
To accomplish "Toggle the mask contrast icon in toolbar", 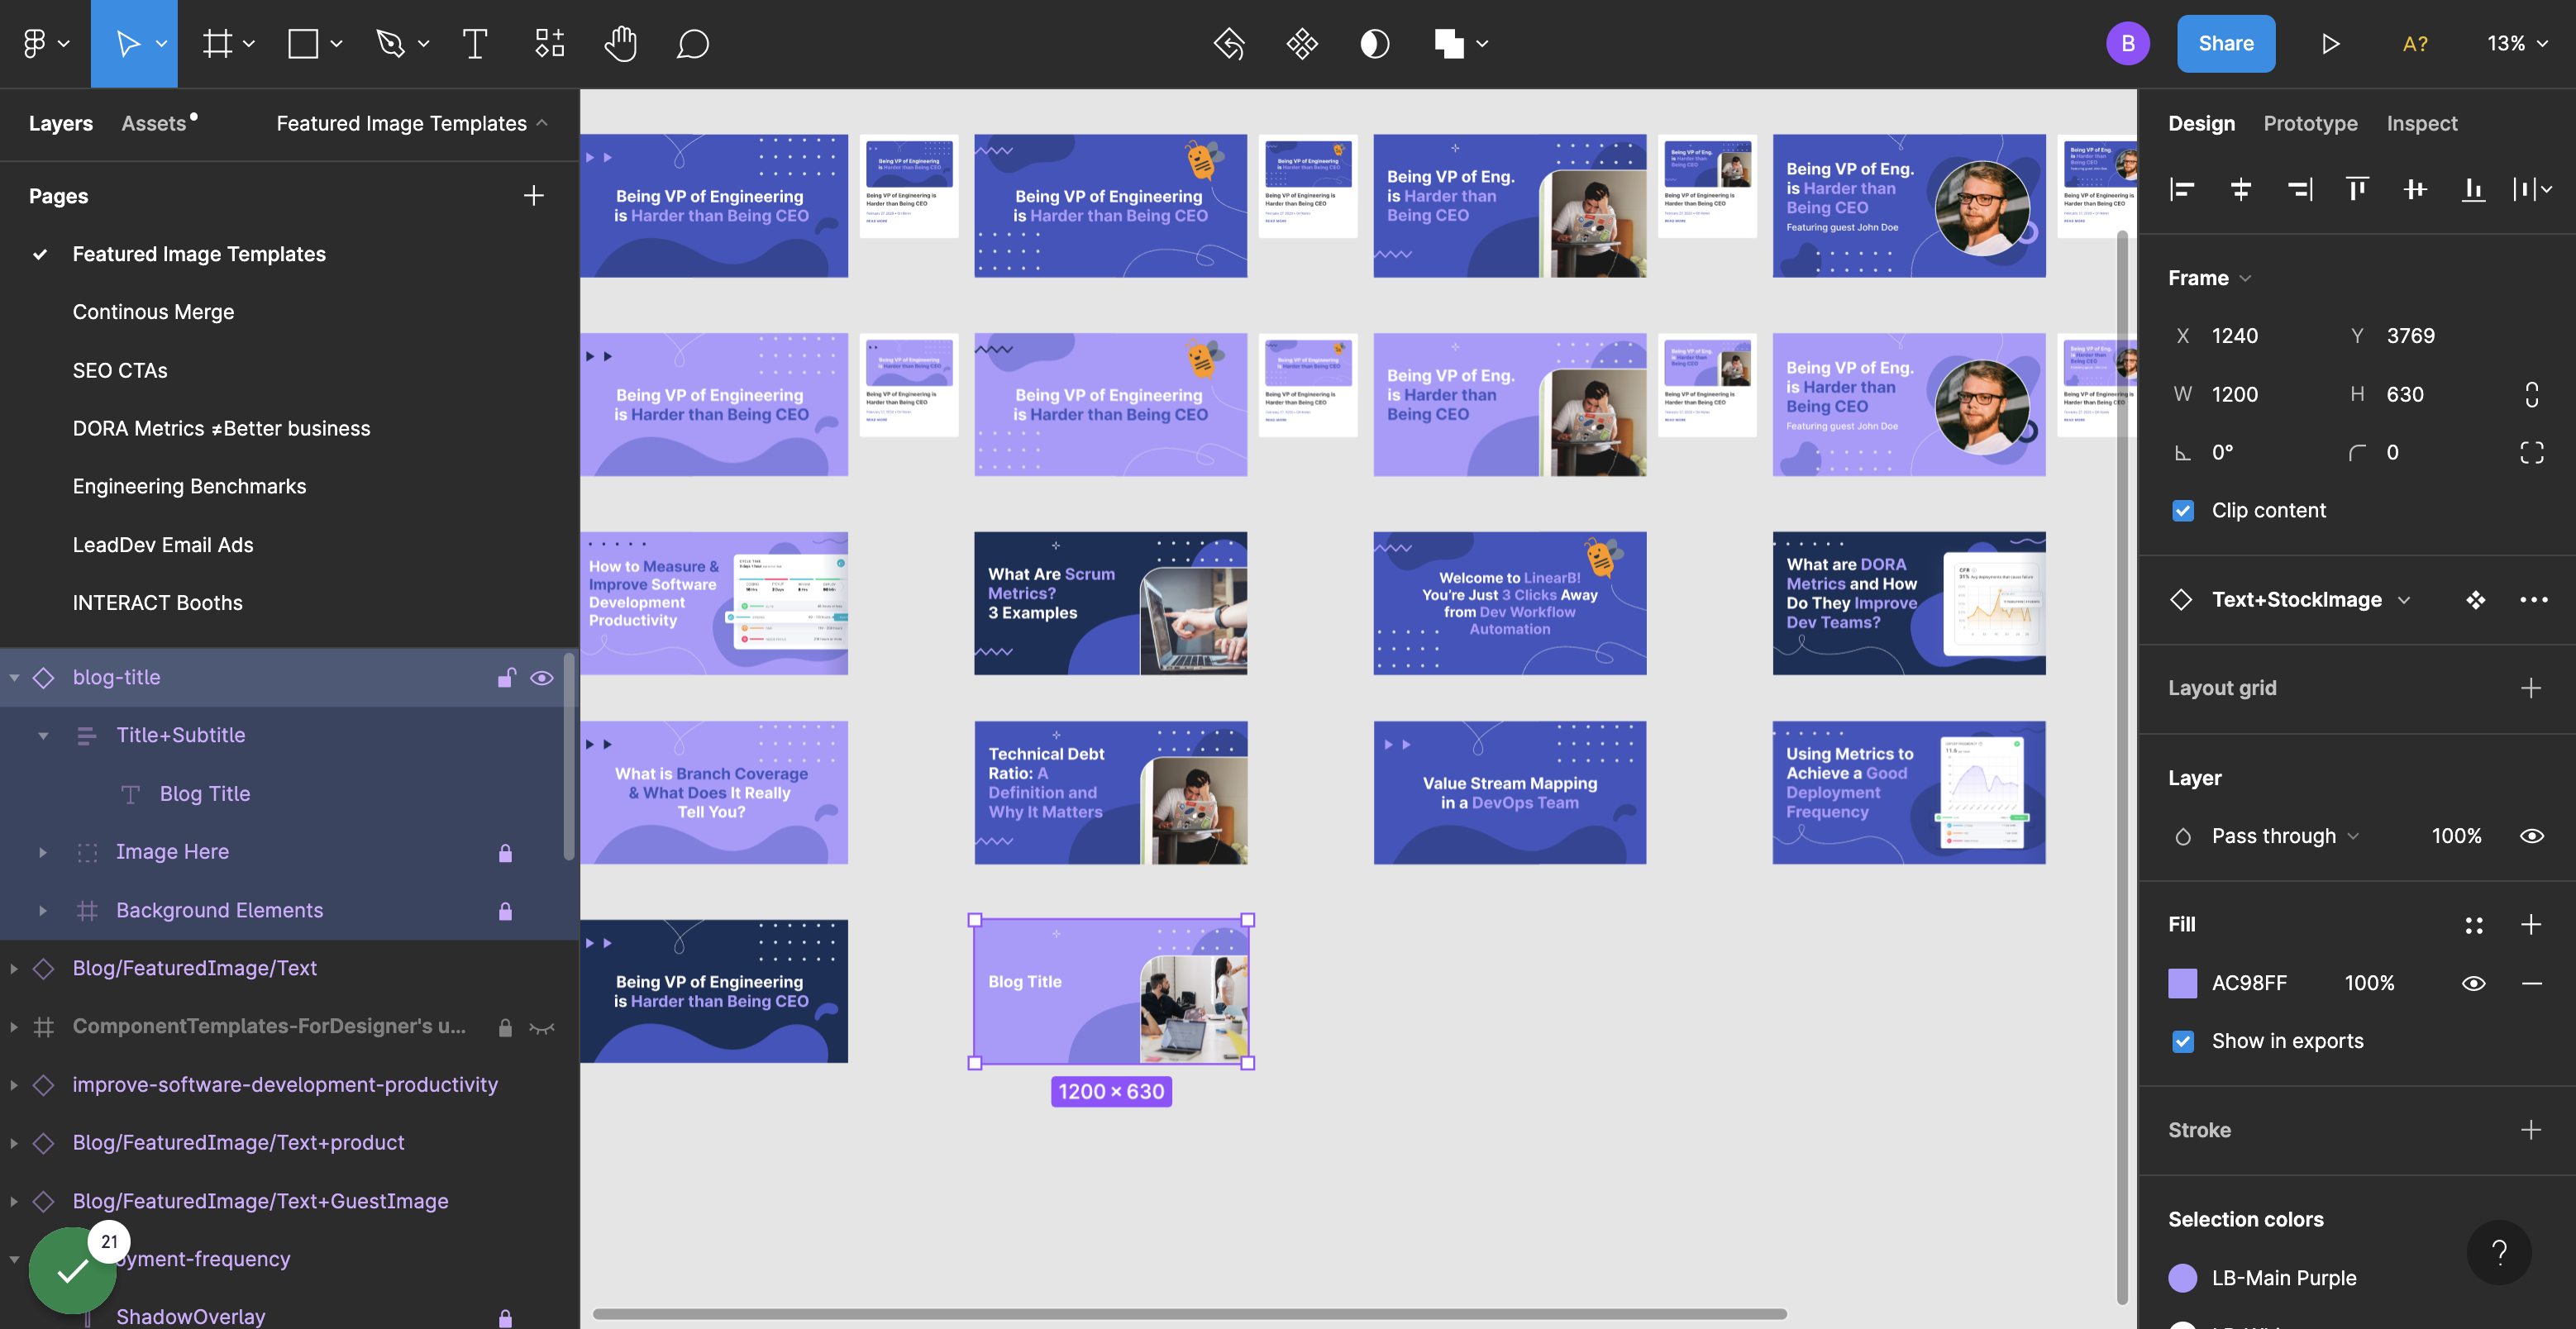I will coord(1375,43).
